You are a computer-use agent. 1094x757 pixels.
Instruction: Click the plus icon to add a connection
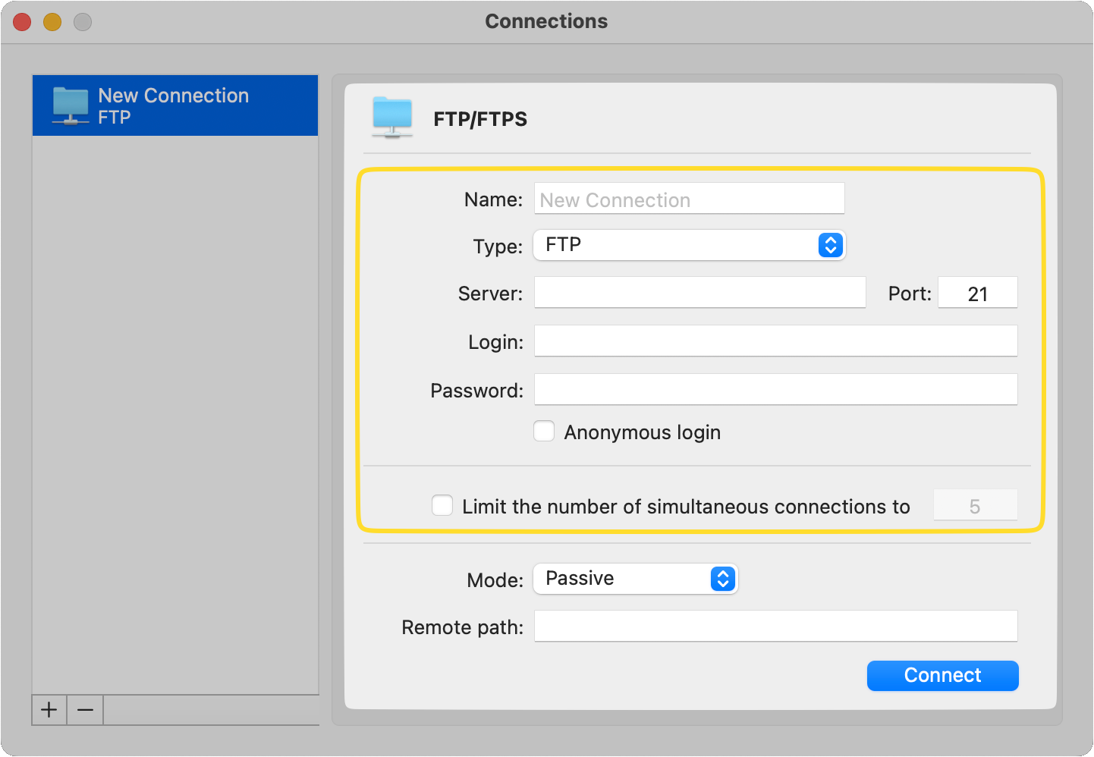coord(49,710)
